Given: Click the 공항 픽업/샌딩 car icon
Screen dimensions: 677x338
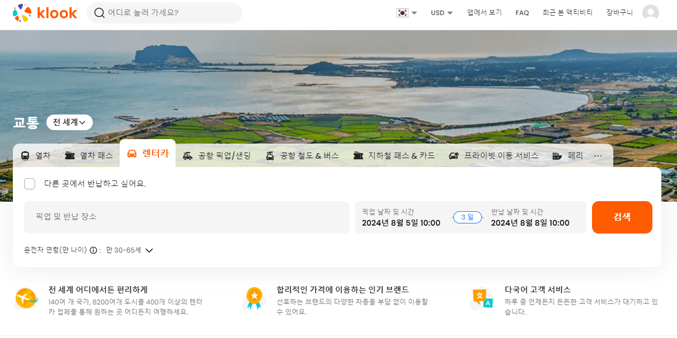Looking at the screenshot, I should point(188,156).
